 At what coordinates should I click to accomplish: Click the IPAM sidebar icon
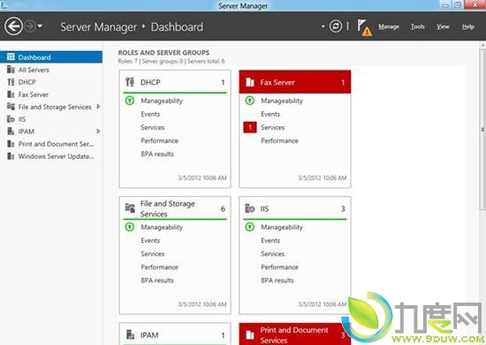11,131
